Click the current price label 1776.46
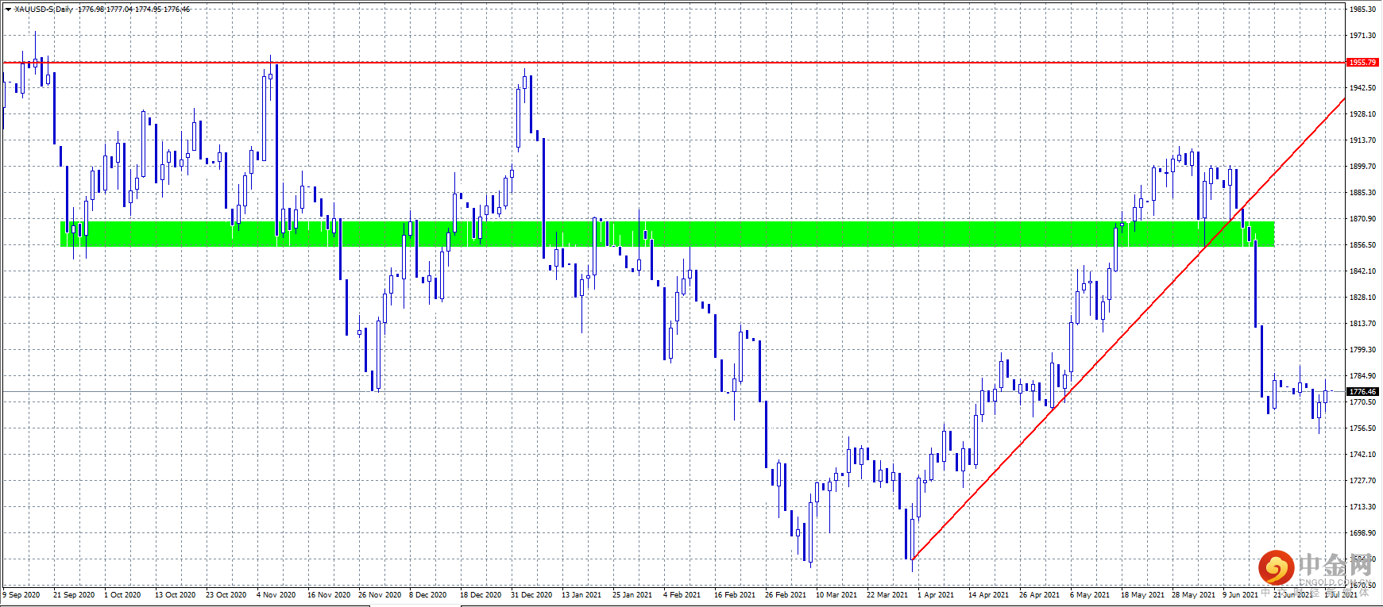This screenshot has height=607, width=1383. [x=1362, y=391]
